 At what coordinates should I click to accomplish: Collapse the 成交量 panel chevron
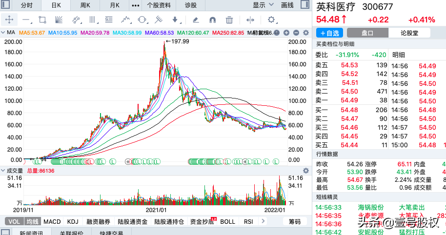point(3,171)
